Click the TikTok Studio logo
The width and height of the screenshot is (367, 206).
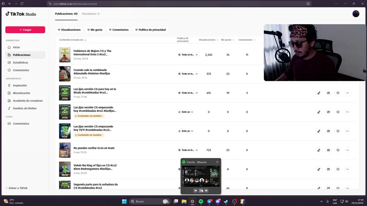pyautogui.click(x=21, y=14)
